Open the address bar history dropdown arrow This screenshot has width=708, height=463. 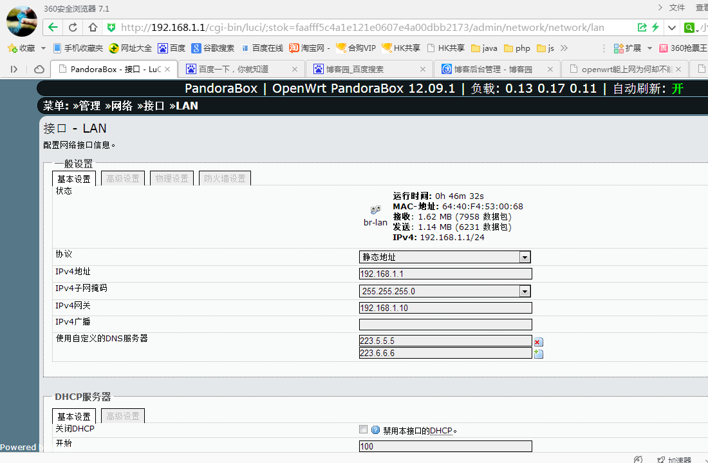point(672,28)
